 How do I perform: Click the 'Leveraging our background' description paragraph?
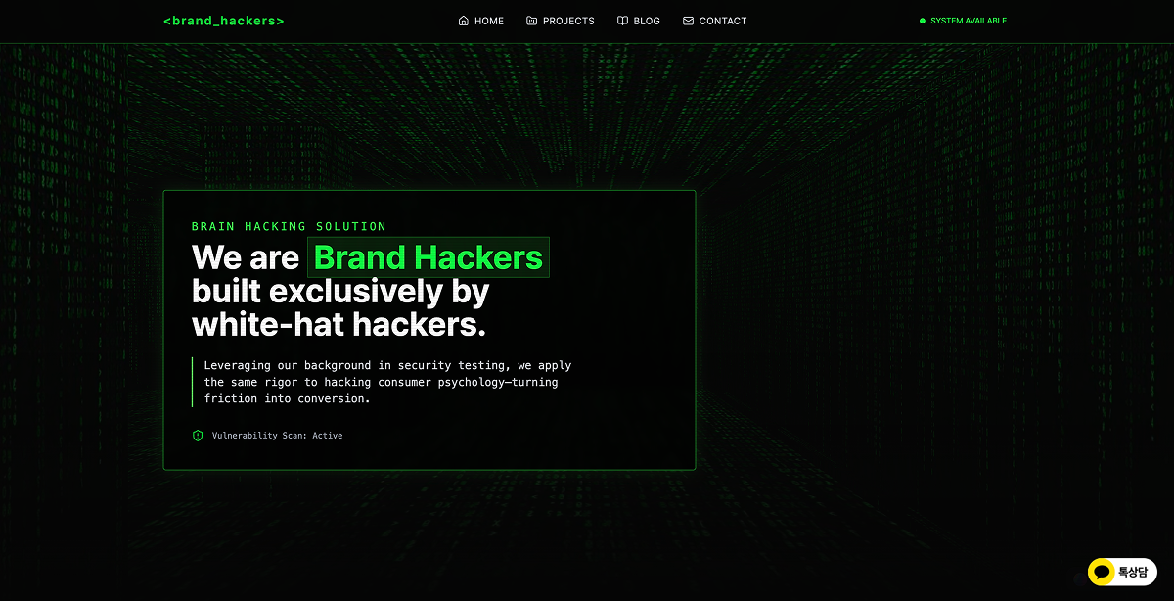(388, 382)
